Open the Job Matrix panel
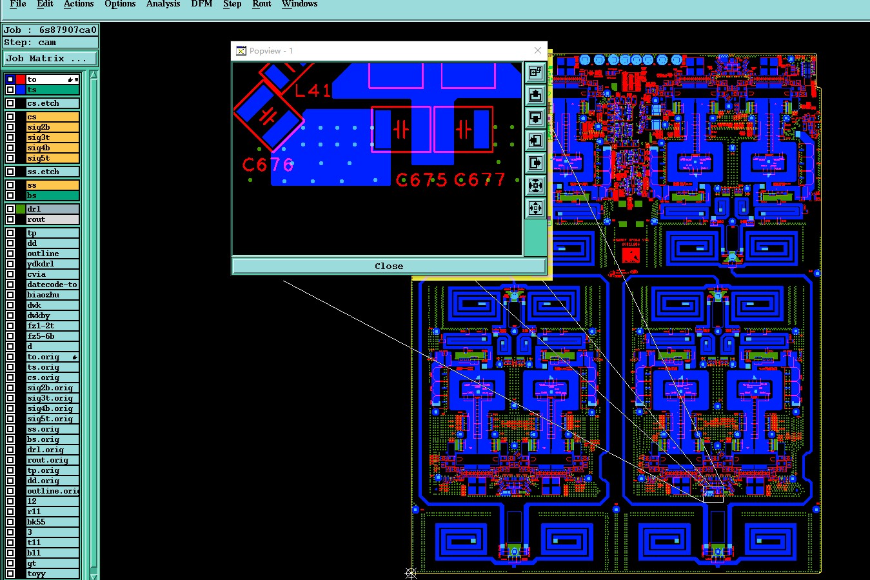870x580 pixels. 50,58
